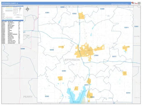Click ZIP code label 62814 on map
Image resolution: width=142 pixels, height=106 pixels.
126,28
